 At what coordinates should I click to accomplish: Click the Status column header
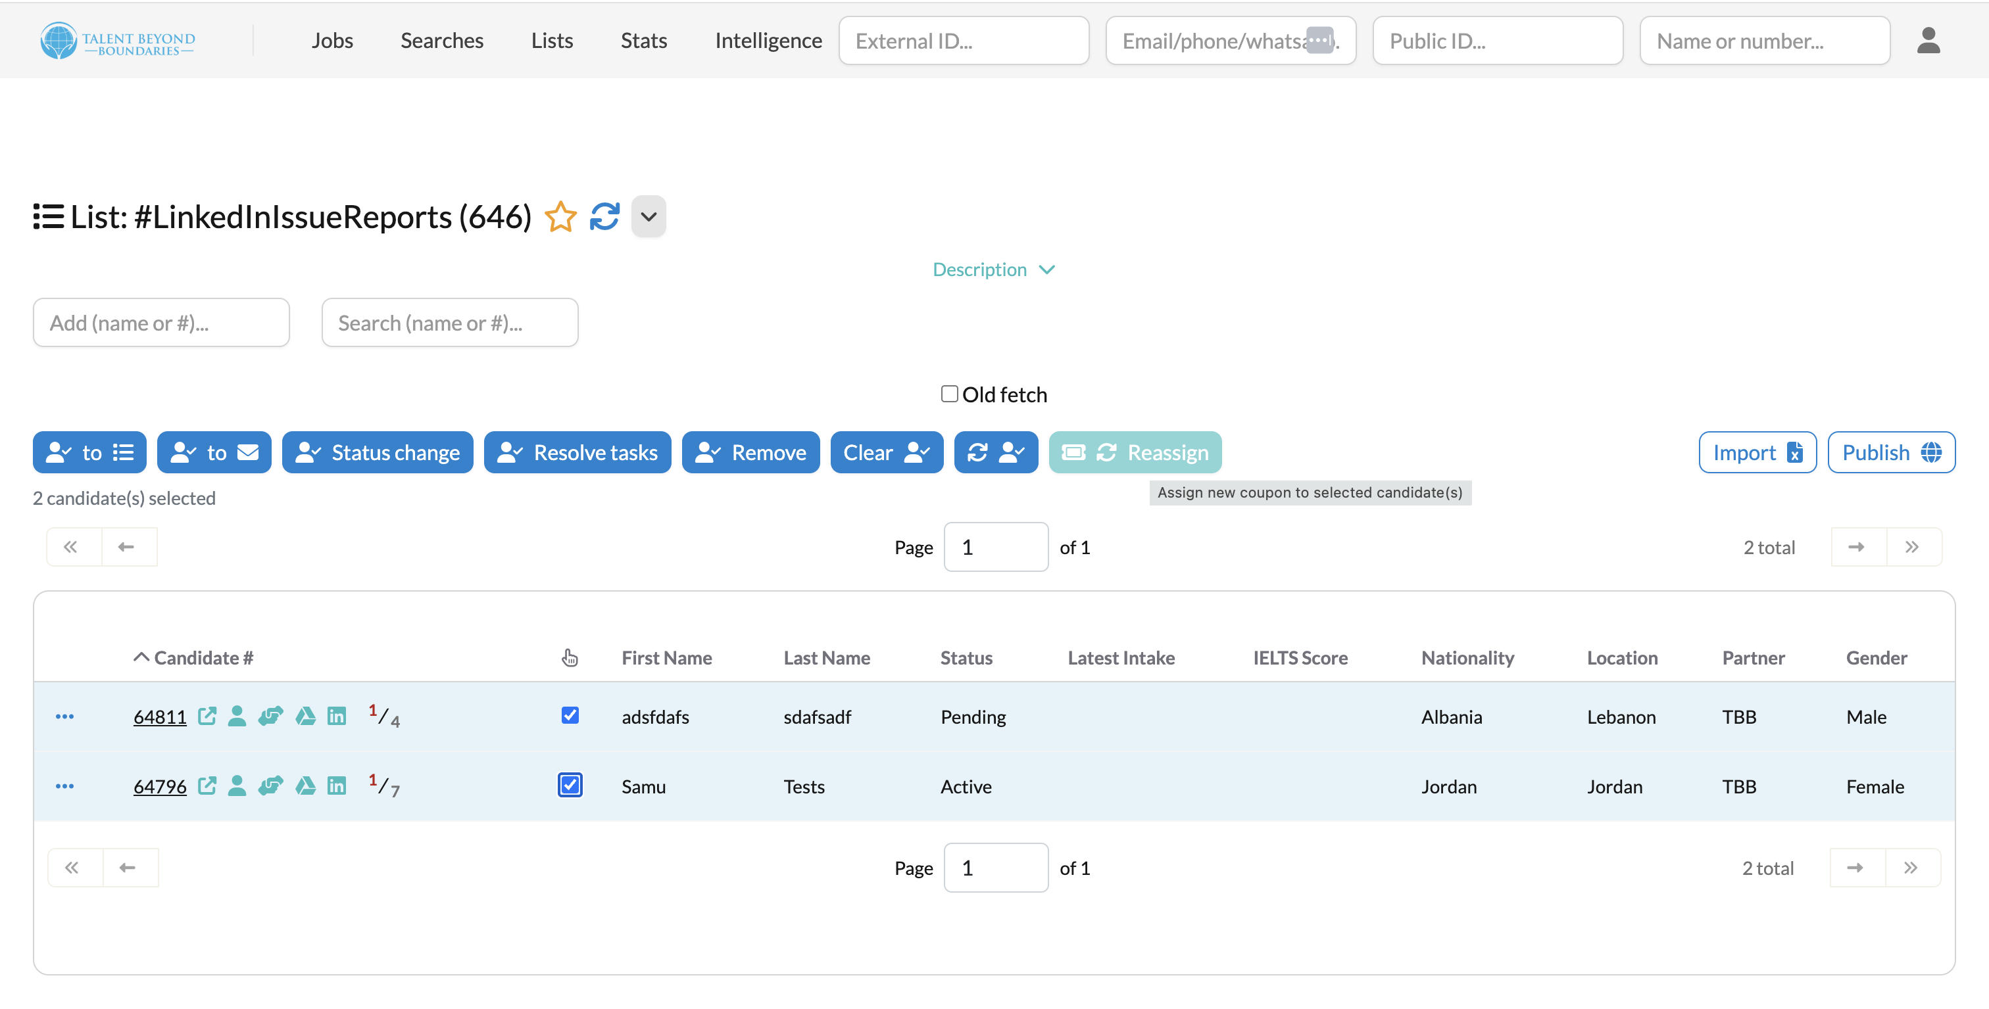coord(966,657)
